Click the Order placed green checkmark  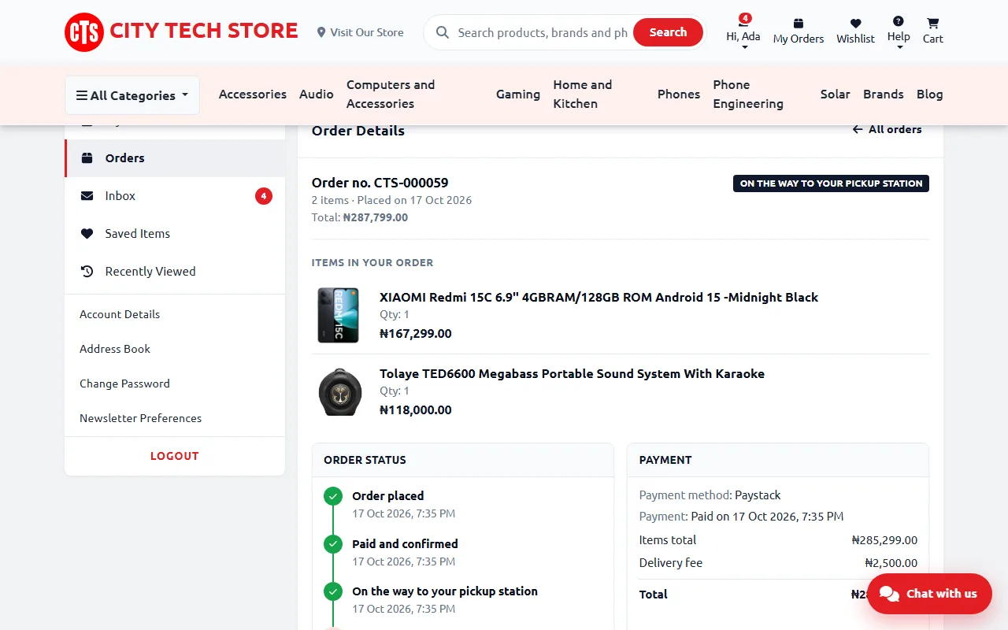[x=333, y=496]
